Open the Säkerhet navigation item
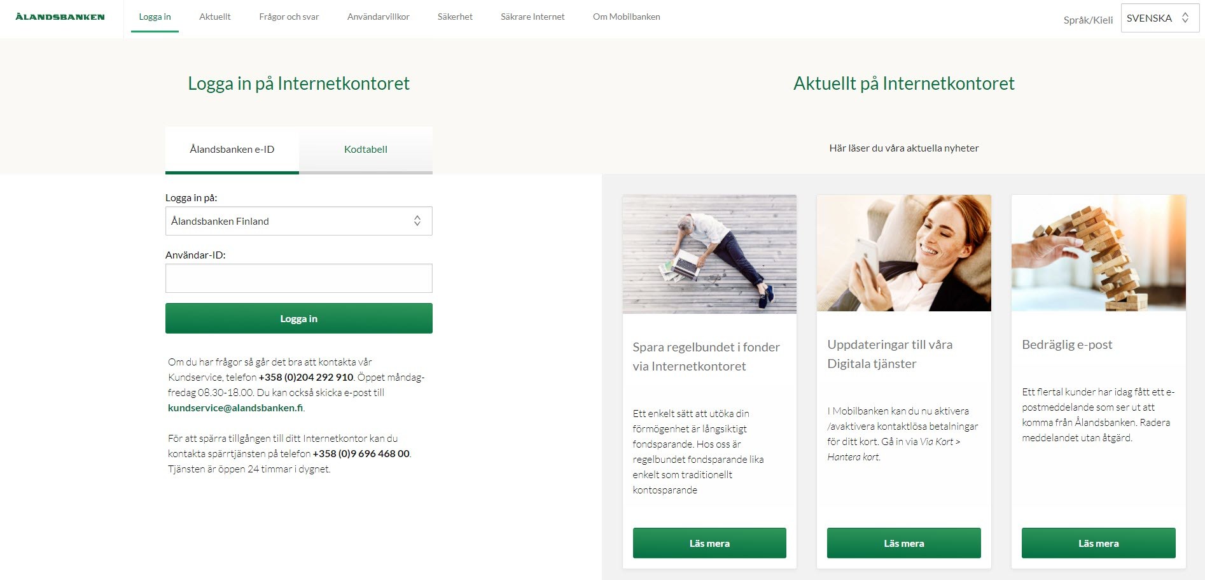Viewport: 1205px width, 580px height. pos(455,17)
